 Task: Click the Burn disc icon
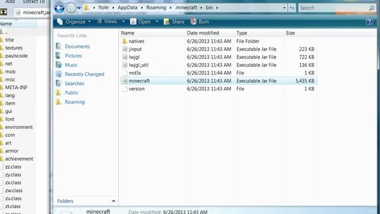click(194, 21)
